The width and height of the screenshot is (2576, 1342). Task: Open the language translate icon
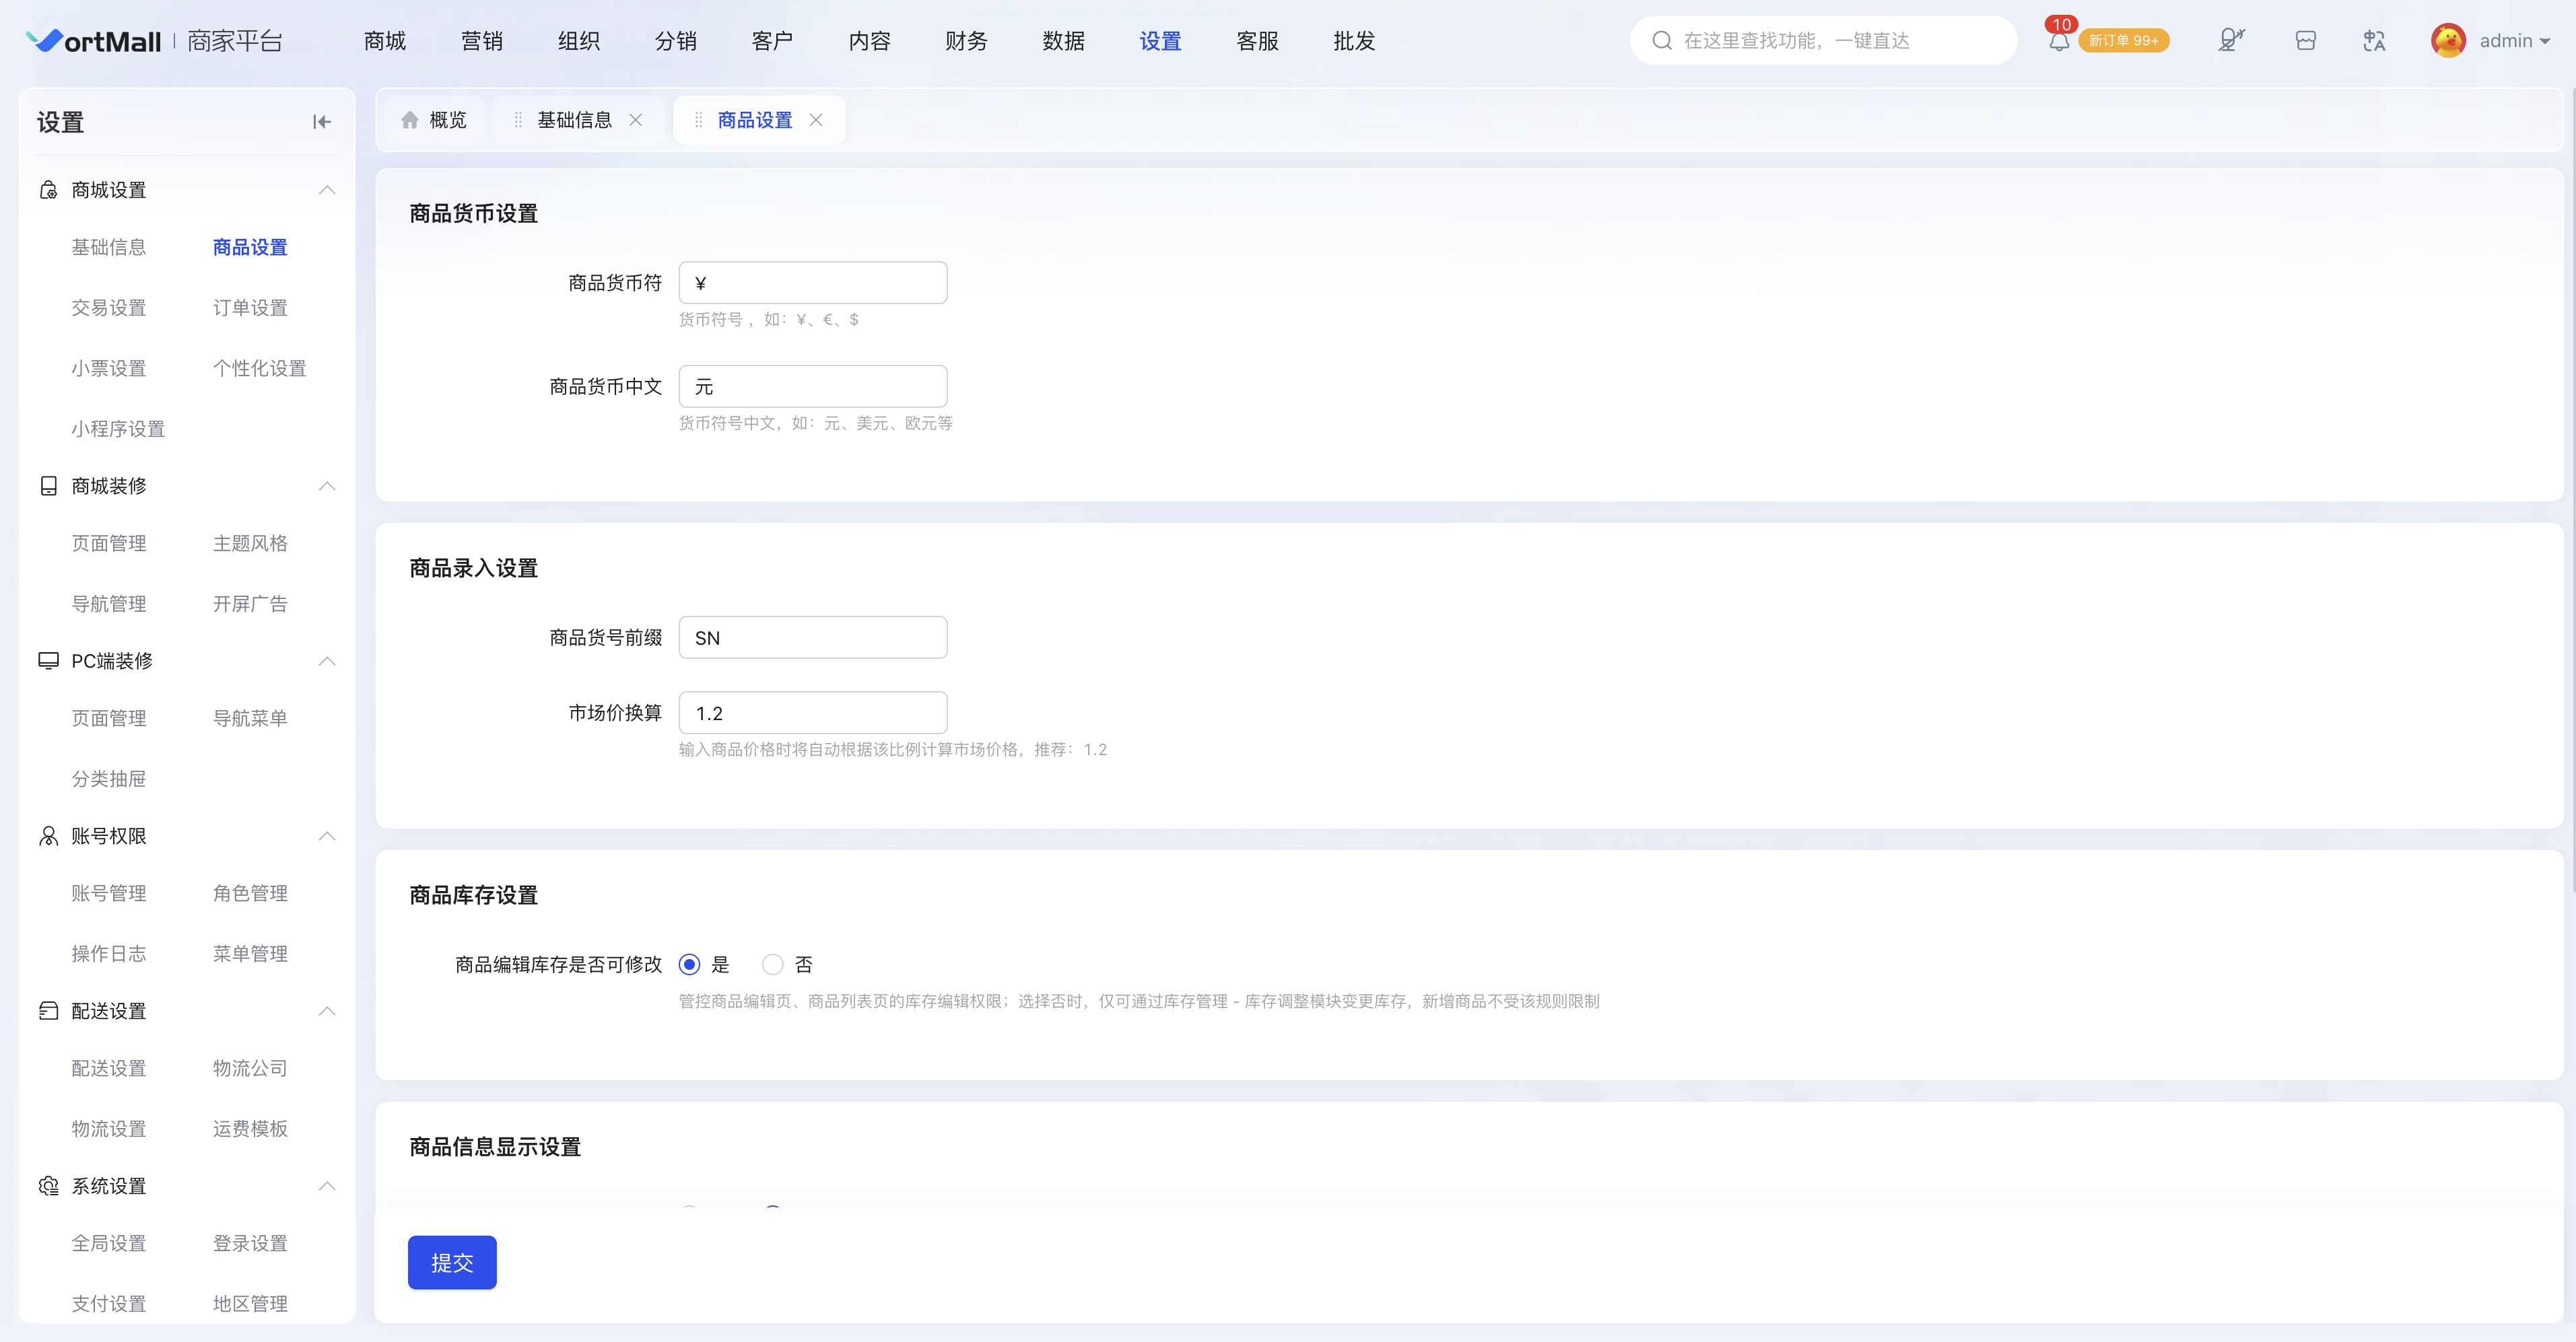[2374, 41]
